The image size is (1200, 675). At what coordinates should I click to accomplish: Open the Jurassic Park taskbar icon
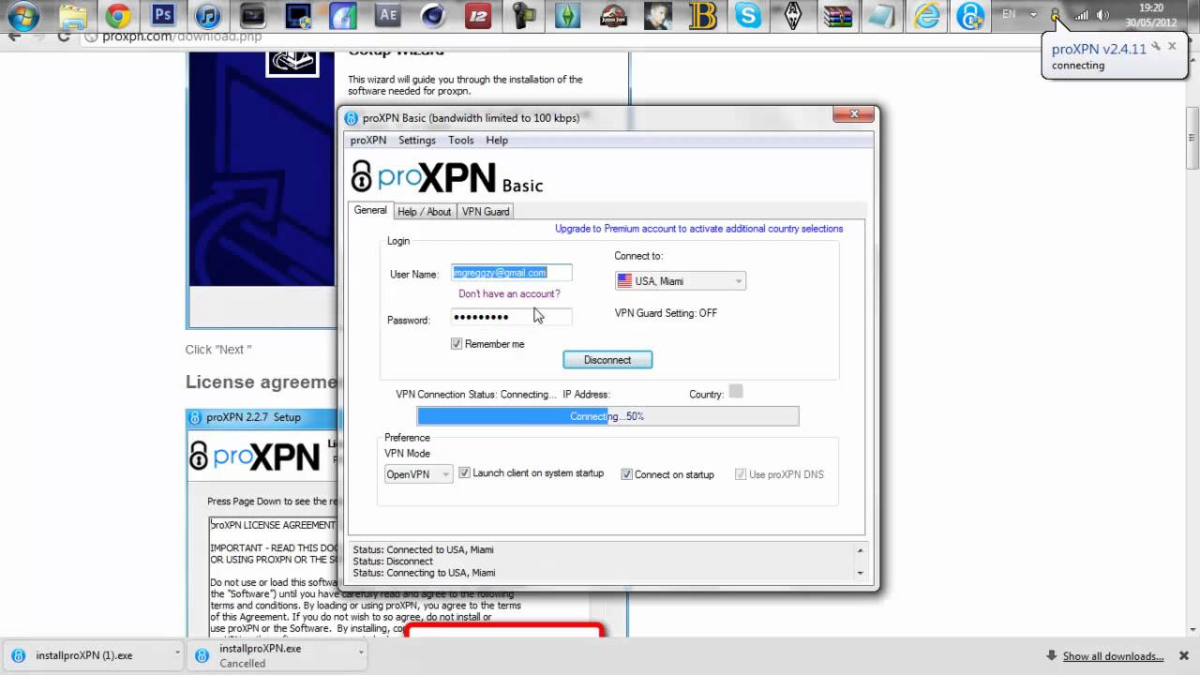pos(613,16)
